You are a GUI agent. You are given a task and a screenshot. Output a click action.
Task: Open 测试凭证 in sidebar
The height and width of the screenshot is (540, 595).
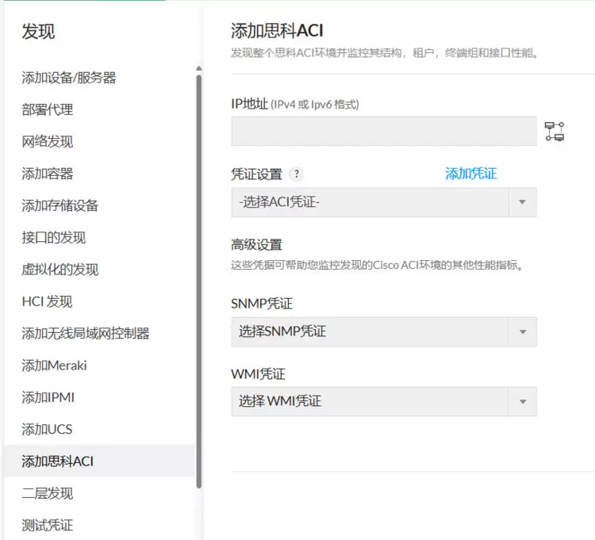click(48, 525)
